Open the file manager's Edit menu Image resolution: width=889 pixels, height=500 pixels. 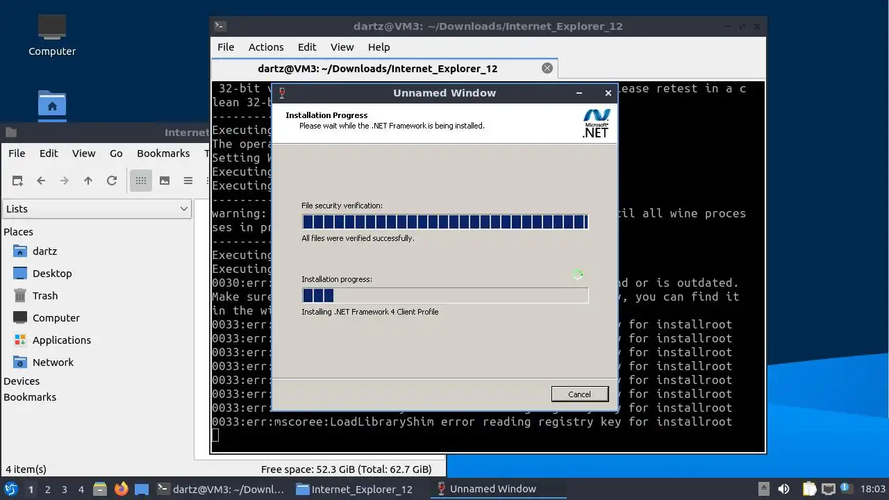coord(49,153)
